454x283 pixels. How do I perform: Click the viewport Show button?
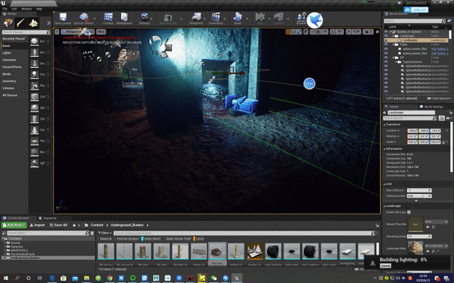click(101, 32)
